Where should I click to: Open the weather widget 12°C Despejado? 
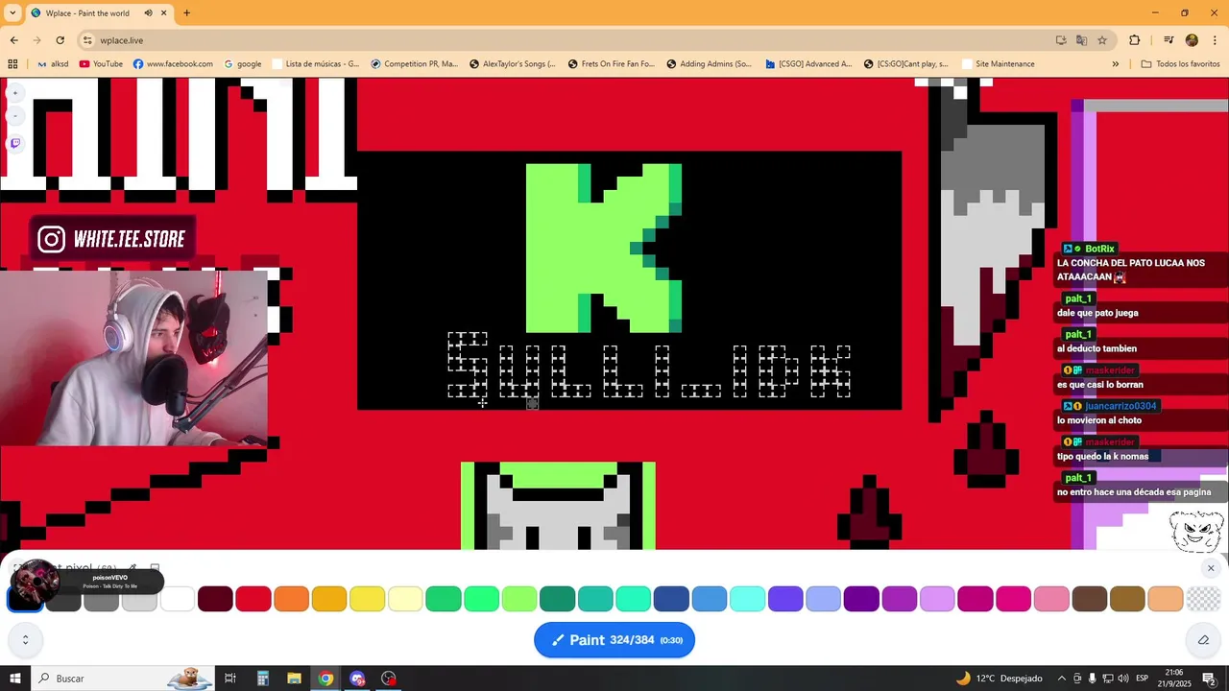coord(999,679)
